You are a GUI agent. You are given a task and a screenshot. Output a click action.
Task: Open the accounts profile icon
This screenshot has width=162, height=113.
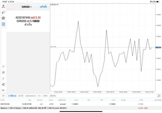3,6
